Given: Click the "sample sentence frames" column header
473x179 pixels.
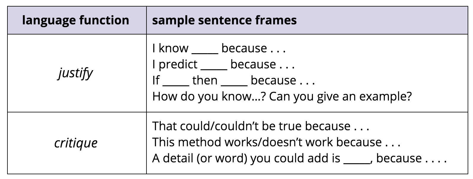Looking at the screenshot, I should pos(224,20).
